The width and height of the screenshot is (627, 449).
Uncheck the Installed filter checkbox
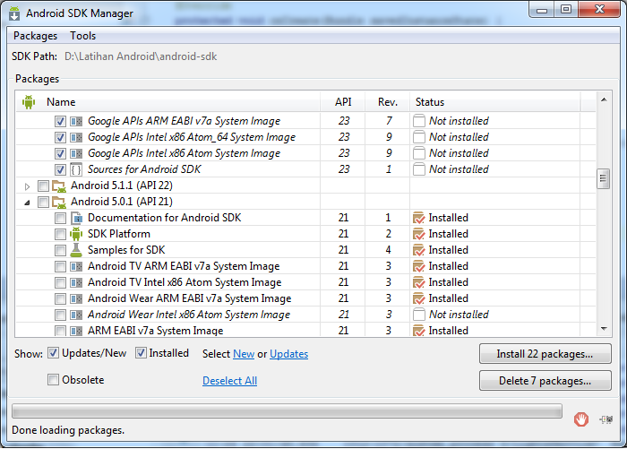(x=142, y=353)
